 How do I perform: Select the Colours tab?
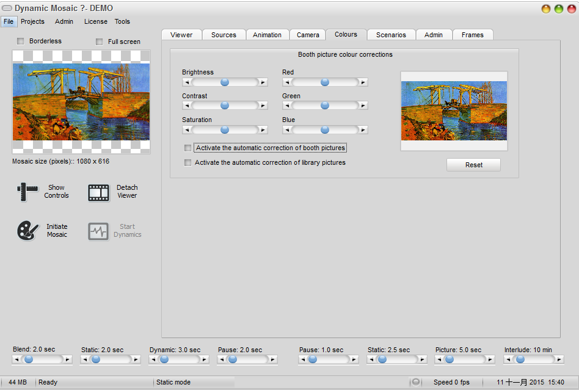pyautogui.click(x=346, y=34)
